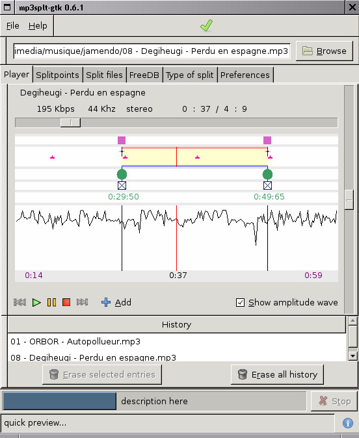Pause playback with yellow pause icon
Image resolution: width=359 pixels, height=438 pixels.
click(x=51, y=302)
